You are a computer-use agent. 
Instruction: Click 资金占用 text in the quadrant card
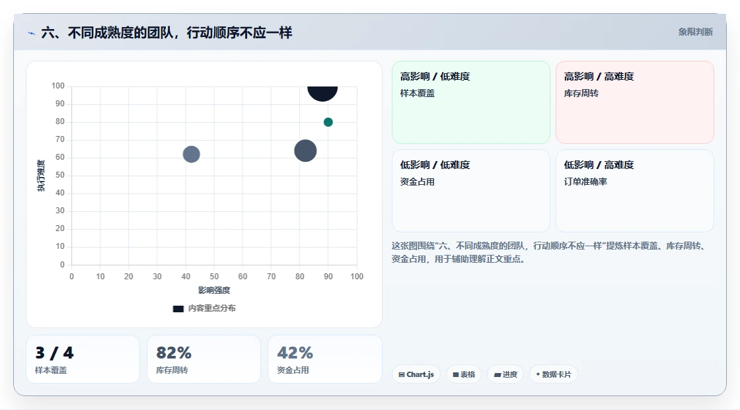pos(417,182)
